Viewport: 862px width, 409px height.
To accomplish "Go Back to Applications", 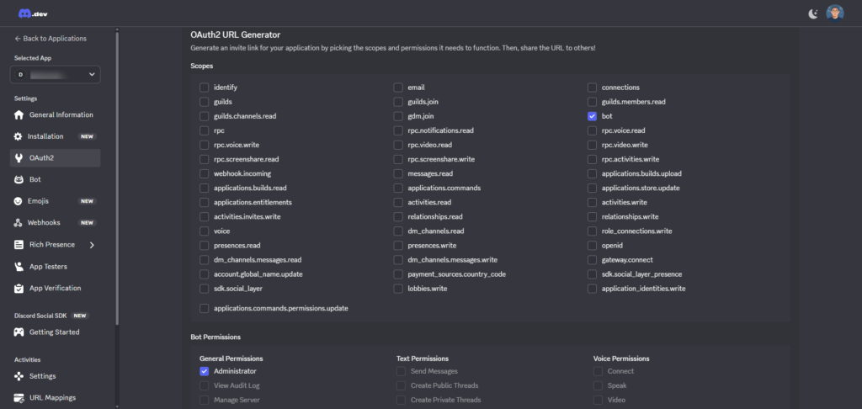I will pos(51,39).
